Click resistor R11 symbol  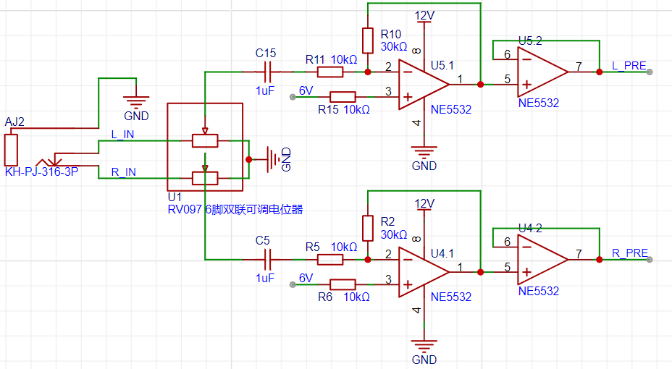pyautogui.click(x=330, y=72)
